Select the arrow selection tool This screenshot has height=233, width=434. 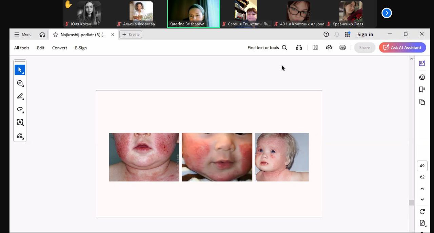tap(20, 70)
